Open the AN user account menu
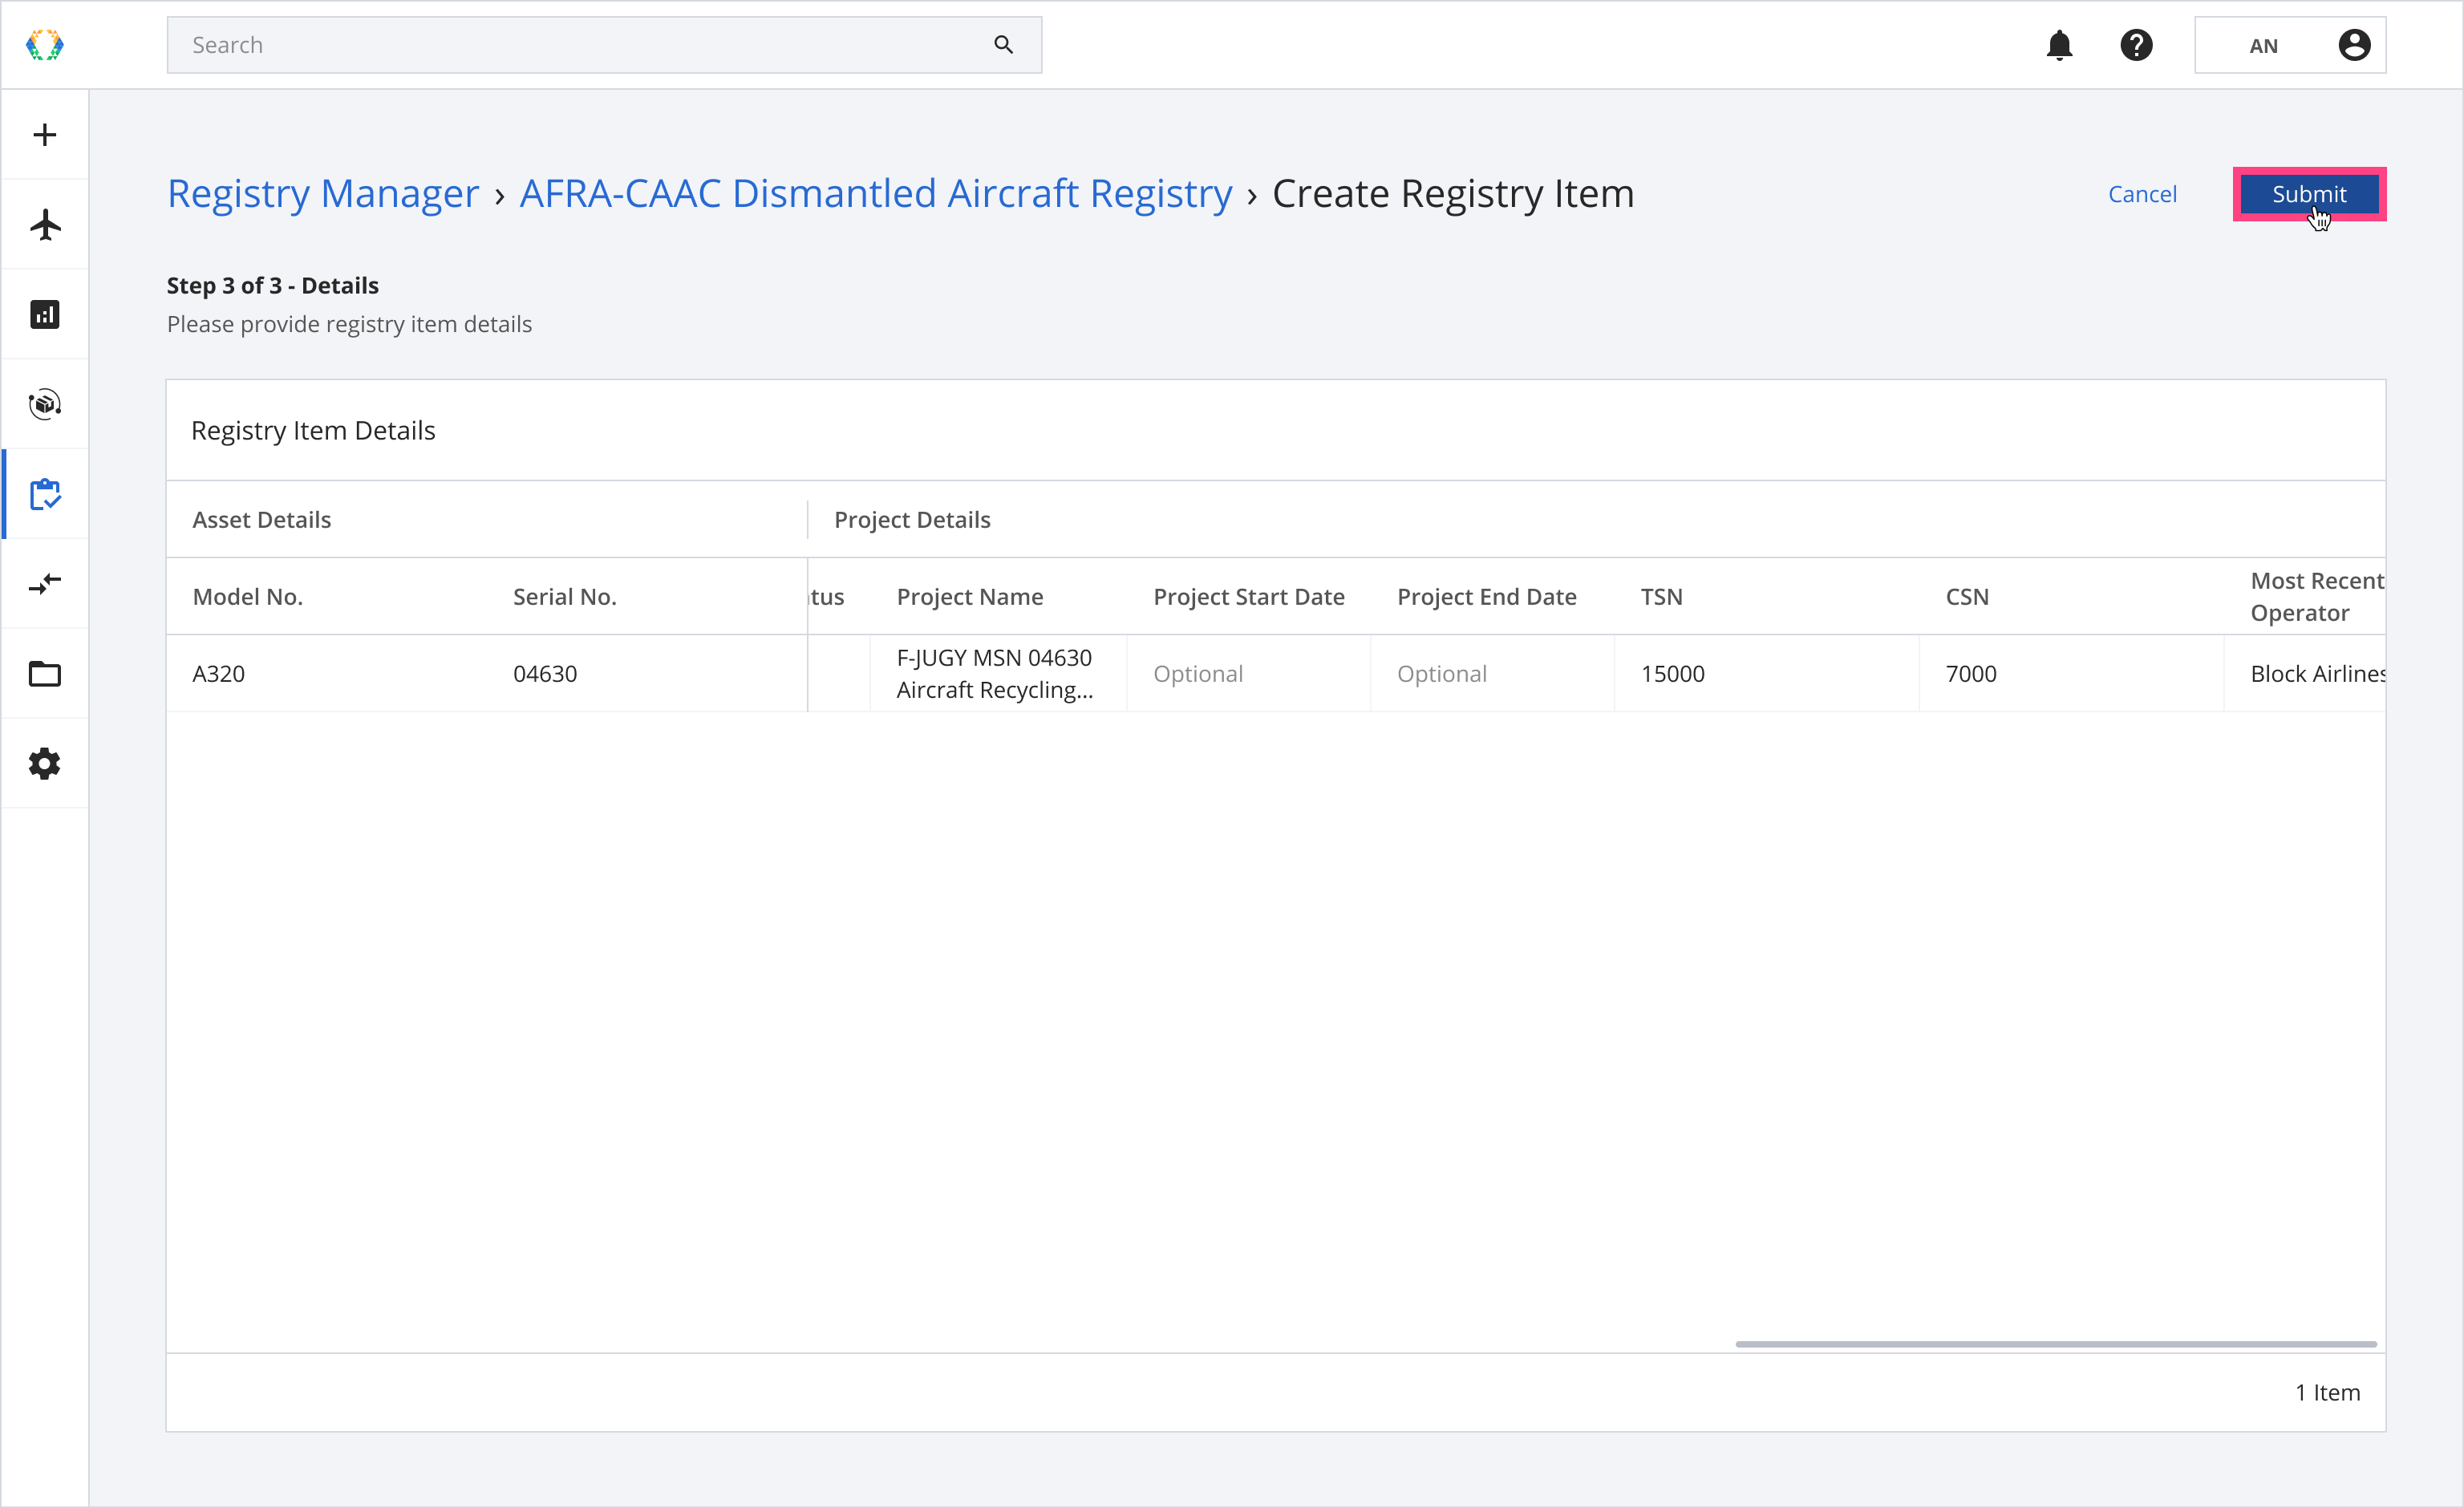2464x1508 pixels. (x=2290, y=45)
